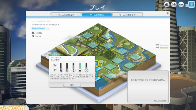
Task: Select the ゲームに加わる tab
Action: pos(97,15)
